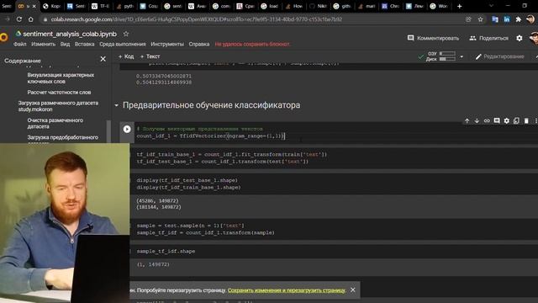
Task: Click the Комментировать button
Action: tap(433, 38)
